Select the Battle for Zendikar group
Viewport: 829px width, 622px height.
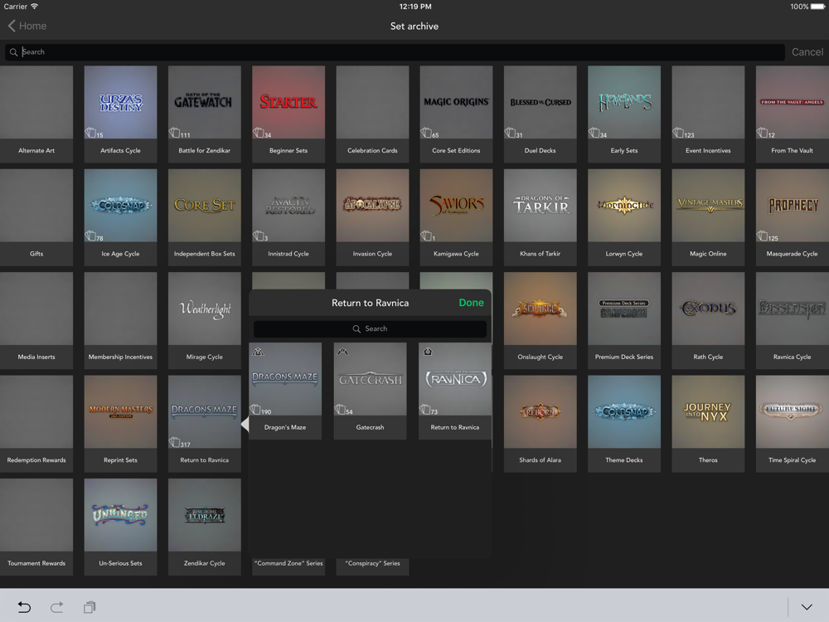[205, 114]
